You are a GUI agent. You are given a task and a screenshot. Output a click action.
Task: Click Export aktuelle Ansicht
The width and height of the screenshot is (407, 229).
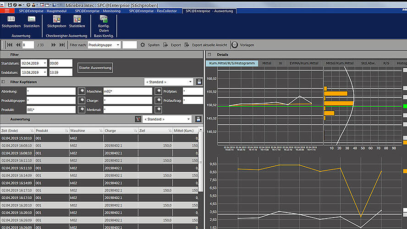(206, 45)
